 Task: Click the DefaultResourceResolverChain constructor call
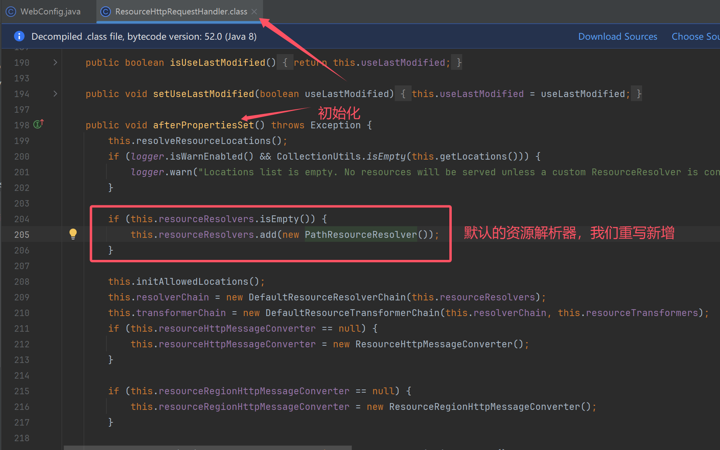pos(327,297)
